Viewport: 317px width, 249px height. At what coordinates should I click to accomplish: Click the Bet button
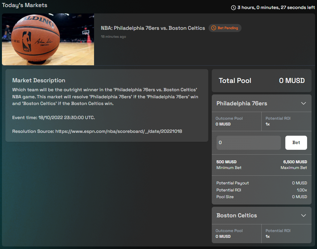[x=296, y=143]
